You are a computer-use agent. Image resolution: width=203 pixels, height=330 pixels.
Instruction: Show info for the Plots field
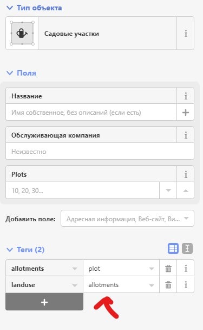click(x=186, y=175)
